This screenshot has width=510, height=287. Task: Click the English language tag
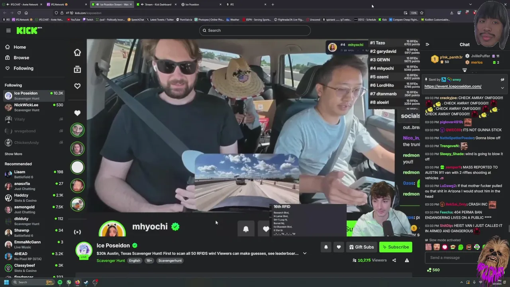[x=135, y=261]
